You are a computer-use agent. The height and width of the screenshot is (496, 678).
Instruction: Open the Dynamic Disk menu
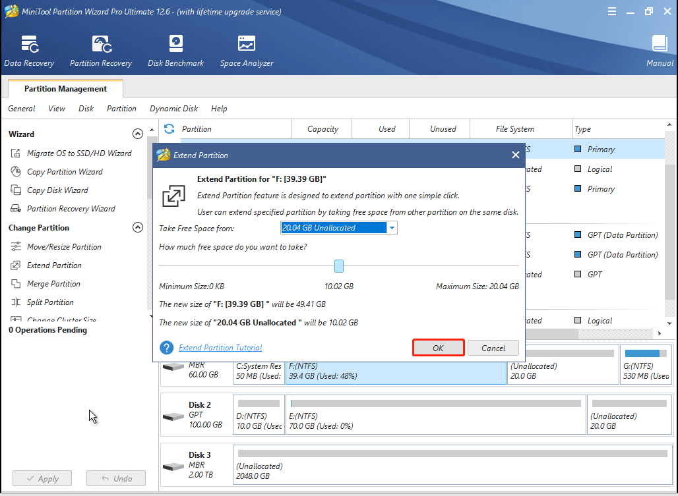[x=173, y=109]
